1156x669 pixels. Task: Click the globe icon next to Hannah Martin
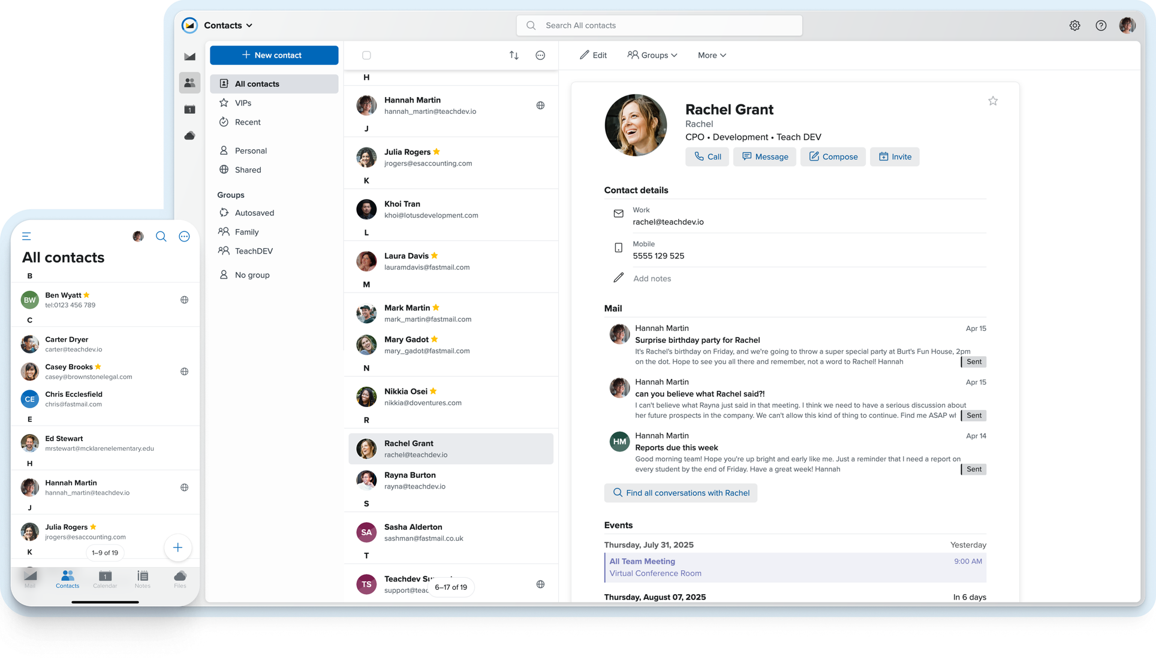click(540, 105)
